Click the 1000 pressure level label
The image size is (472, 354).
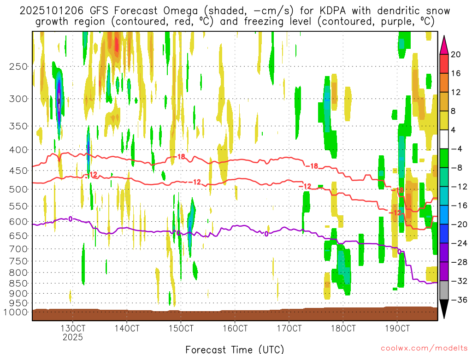point(17,312)
